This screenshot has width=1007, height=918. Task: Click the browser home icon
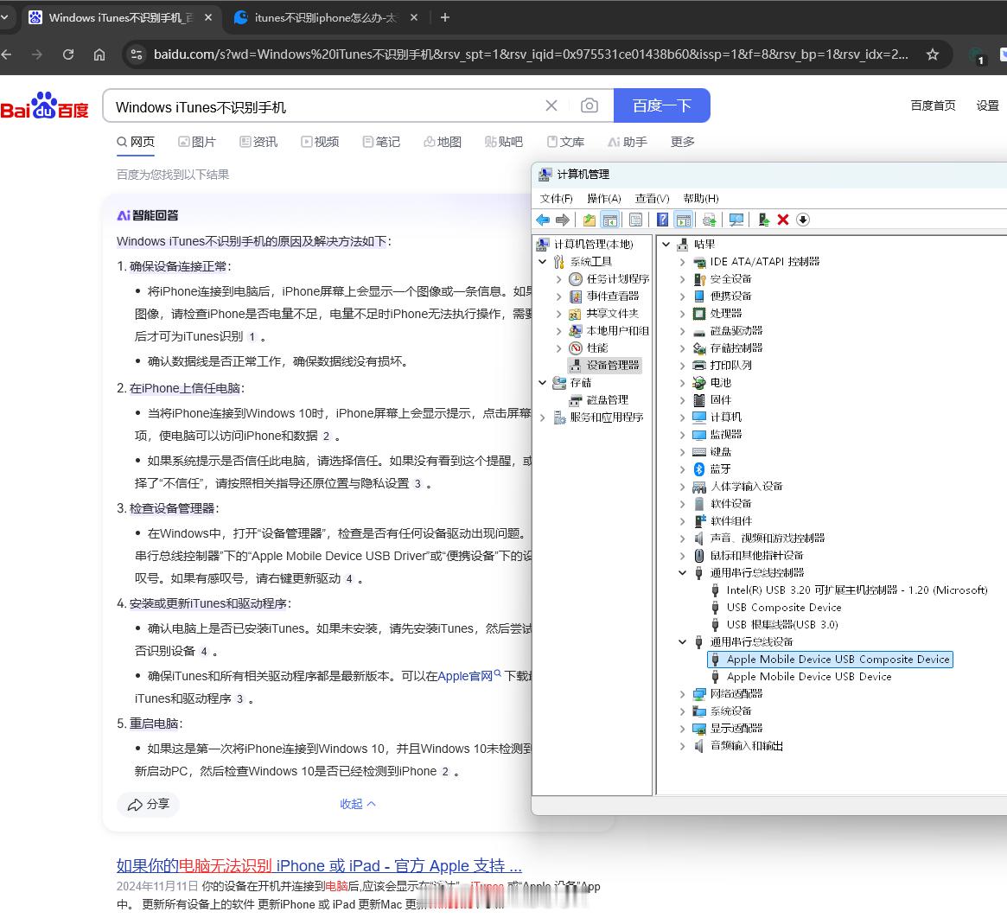99,54
